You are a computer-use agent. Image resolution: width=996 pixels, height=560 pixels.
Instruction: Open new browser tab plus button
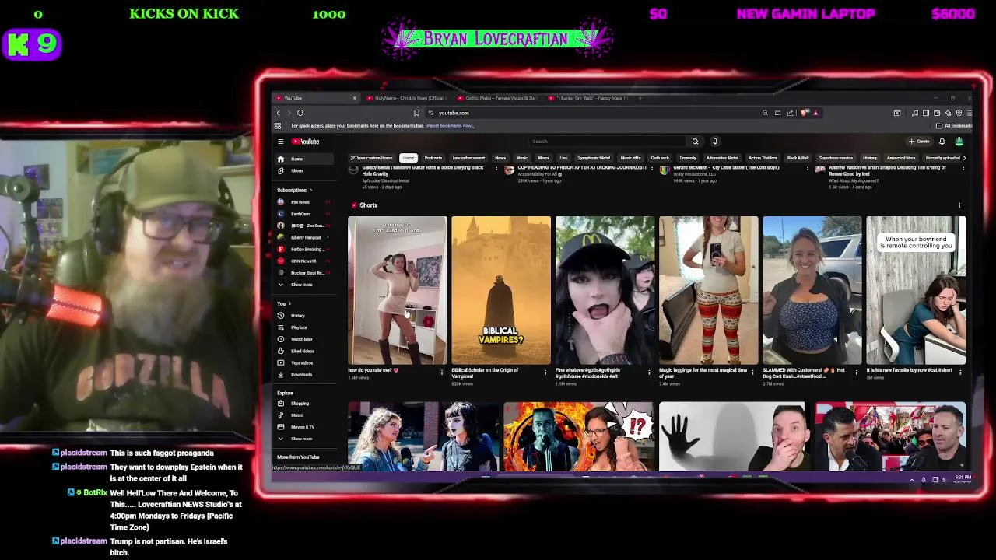click(640, 98)
